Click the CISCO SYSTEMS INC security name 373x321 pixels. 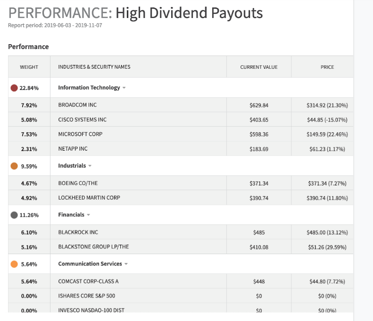83,120
